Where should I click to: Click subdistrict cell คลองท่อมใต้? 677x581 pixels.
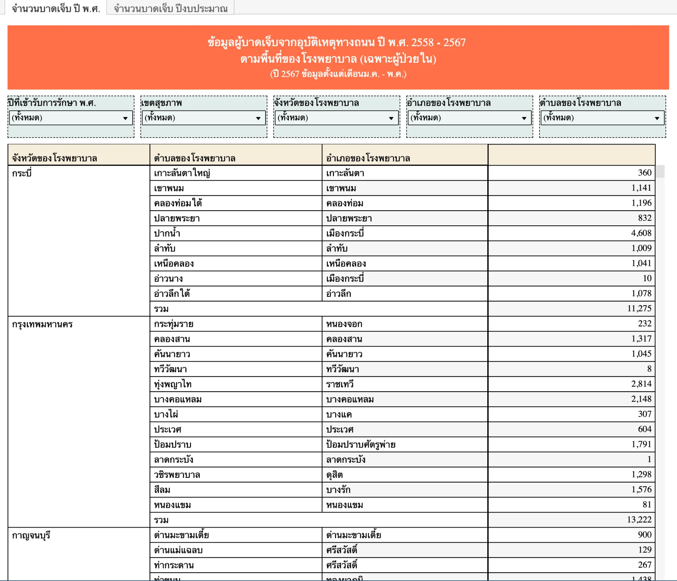tap(236, 203)
